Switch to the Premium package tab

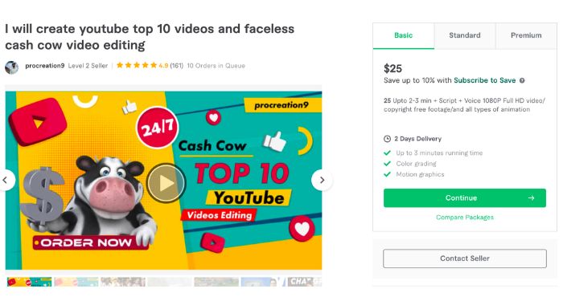tap(526, 35)
